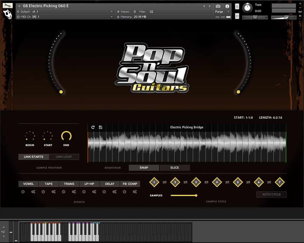The height and width of the screenshot is (243, 304).
Task: Open the instrument info icon
Action: point(227,6)
